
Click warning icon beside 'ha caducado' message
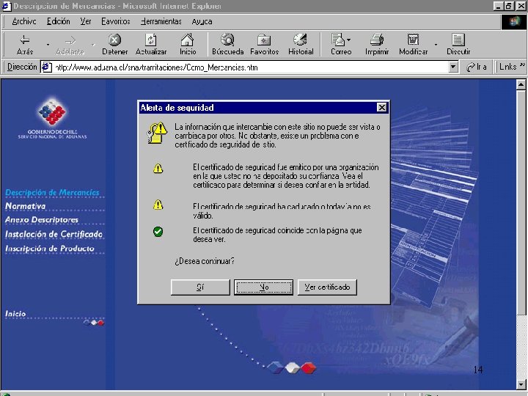click(x=158, y=205)
